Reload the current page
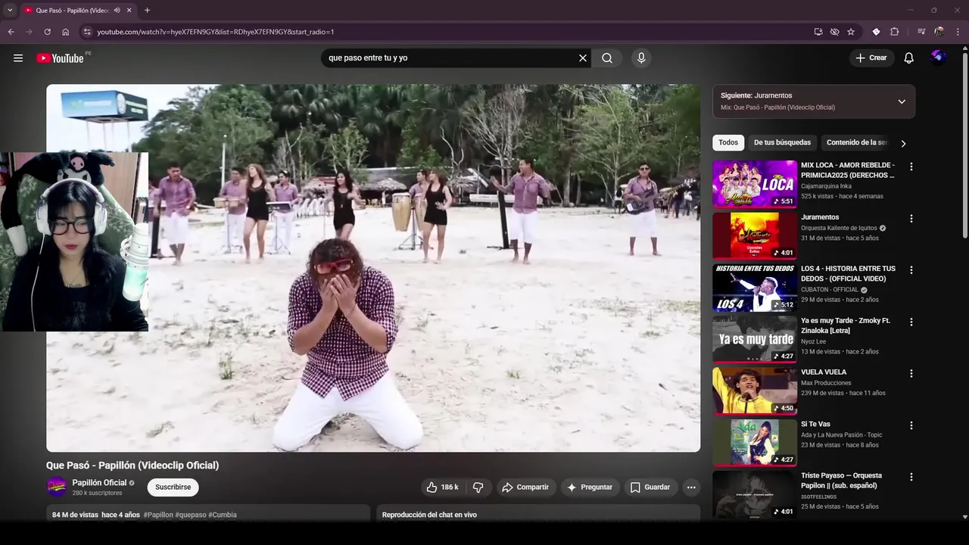 [x=47, y=32]
